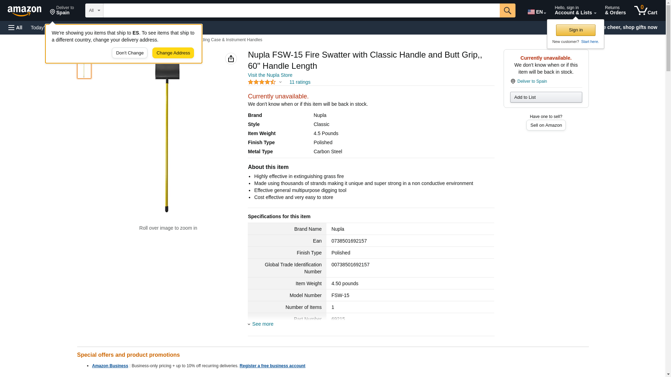Expand See more specifications
This screenshot has width=671, height=377.
[x=262, y=324]
